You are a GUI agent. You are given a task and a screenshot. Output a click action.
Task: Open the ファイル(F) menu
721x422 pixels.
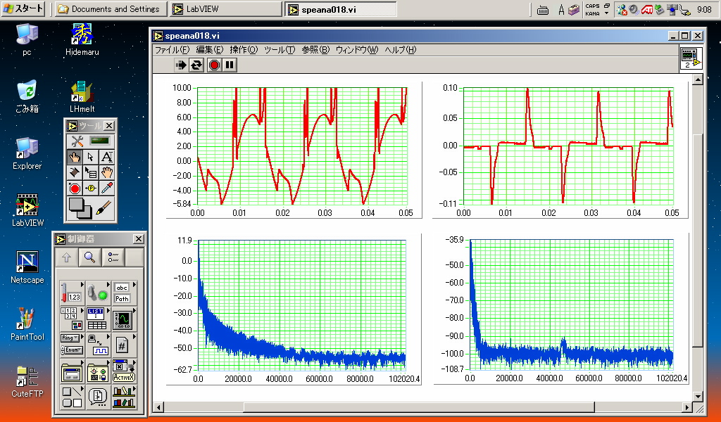tap(172, 50)
